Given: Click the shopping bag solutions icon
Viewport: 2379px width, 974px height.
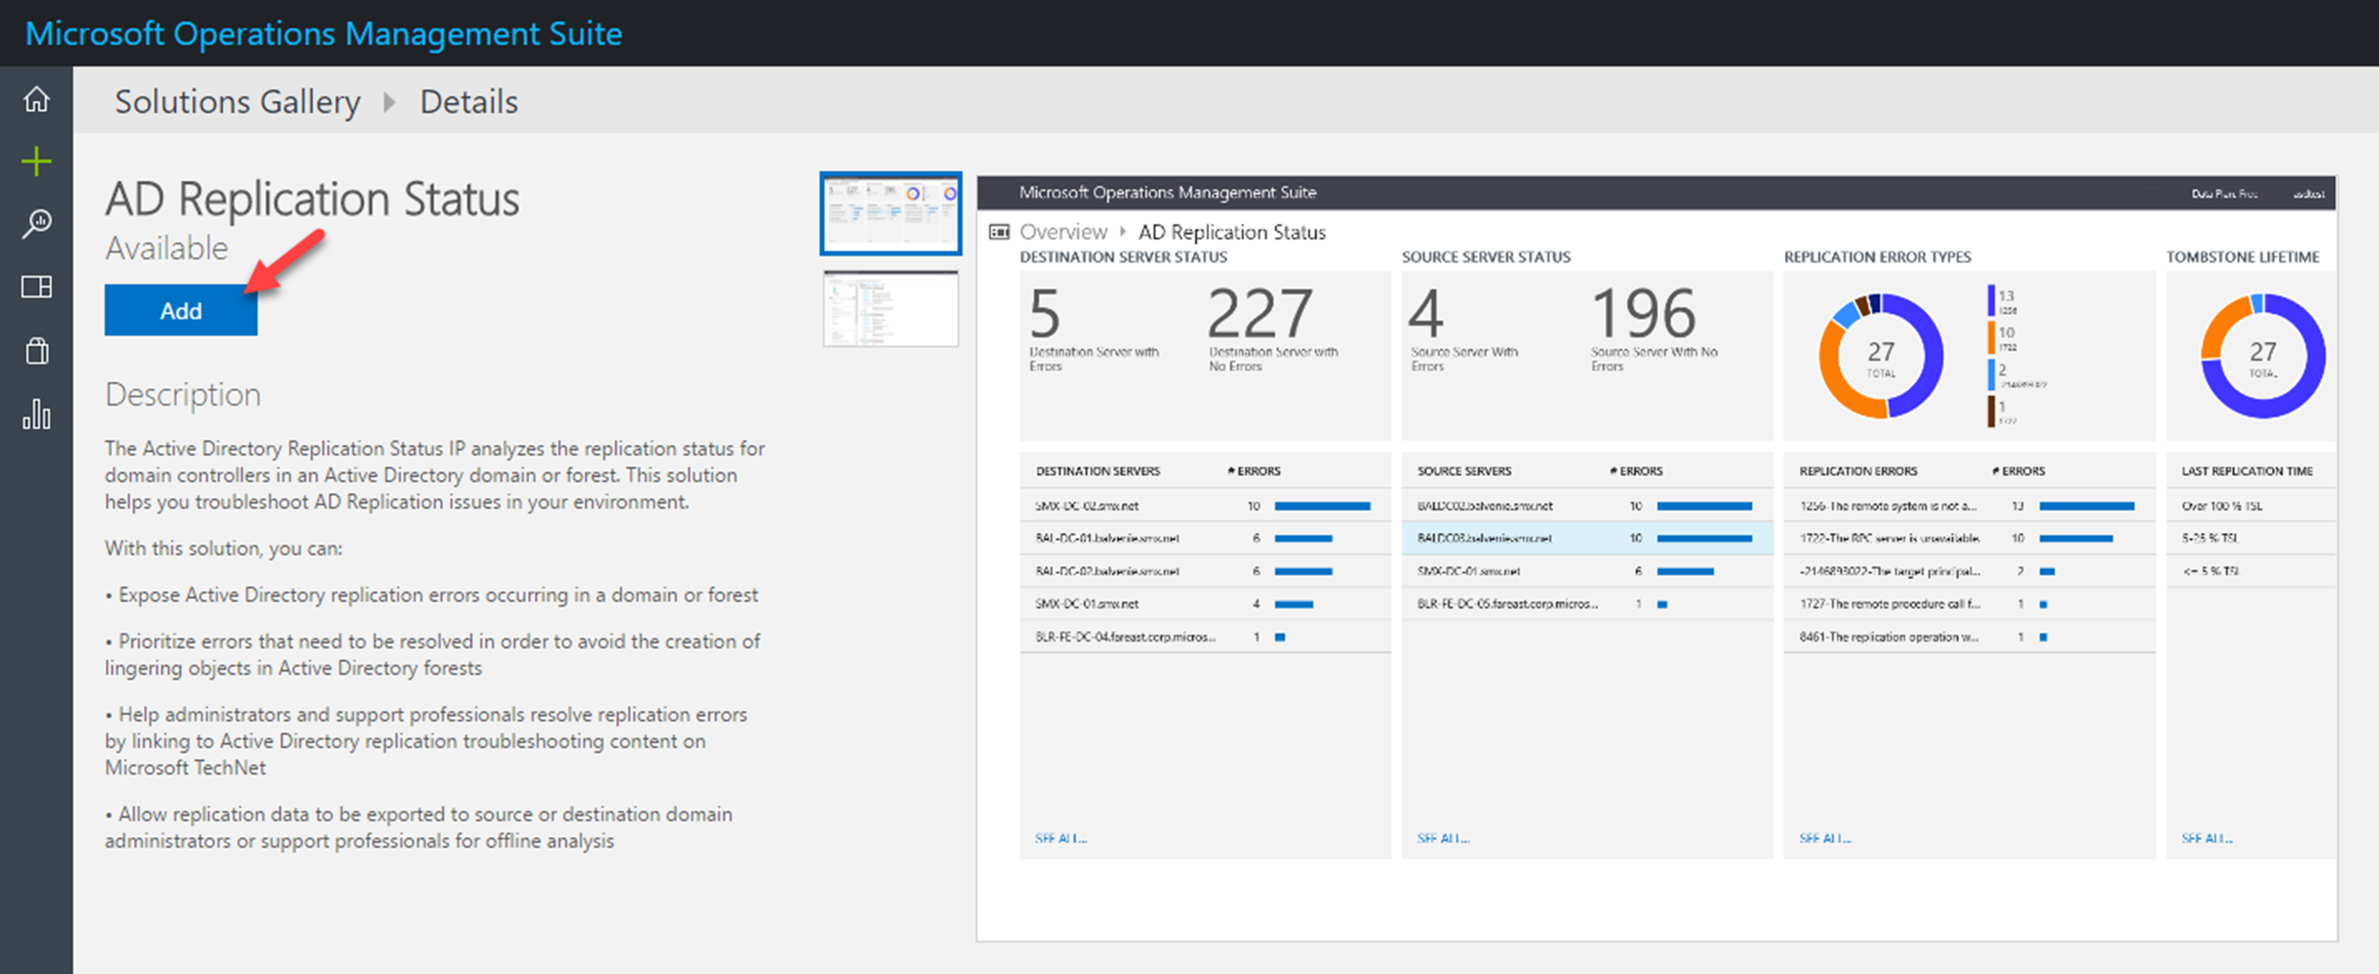Looking at the screenshot, I should pyautogui.click(x=36, y=351).
